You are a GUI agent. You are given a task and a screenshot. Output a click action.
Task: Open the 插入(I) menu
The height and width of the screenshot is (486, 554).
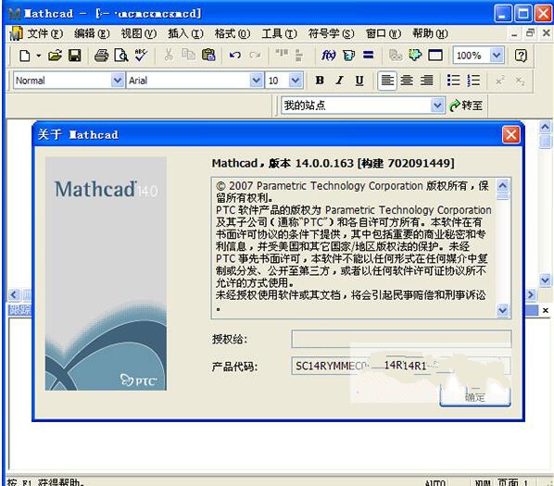pos(185,33)
